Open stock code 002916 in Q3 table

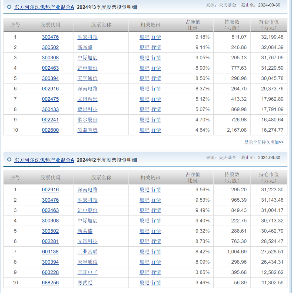pos(50,89)
